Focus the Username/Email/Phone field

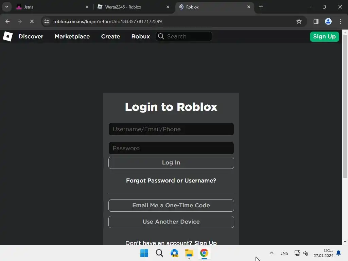tap(171, 129)
